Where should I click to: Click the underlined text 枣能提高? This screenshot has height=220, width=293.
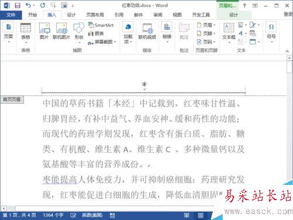click(x=60, y=180)
